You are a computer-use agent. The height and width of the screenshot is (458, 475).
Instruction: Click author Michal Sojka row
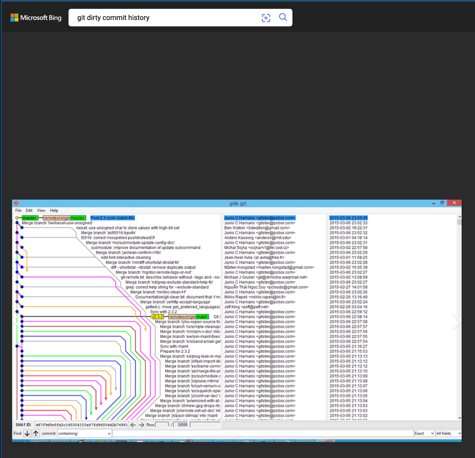pos(256,248)
